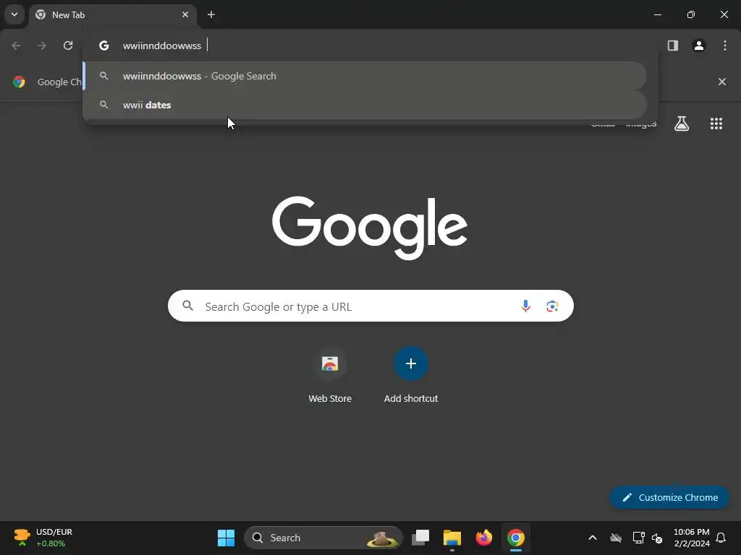Click the taskbar Search box
The width and height of the screenshot is (741, 555).
[323, 538]
